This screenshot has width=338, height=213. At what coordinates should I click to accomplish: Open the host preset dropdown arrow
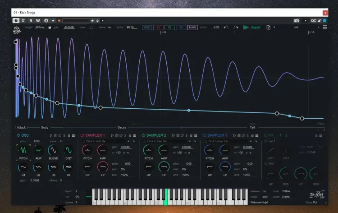pos(103,21)
